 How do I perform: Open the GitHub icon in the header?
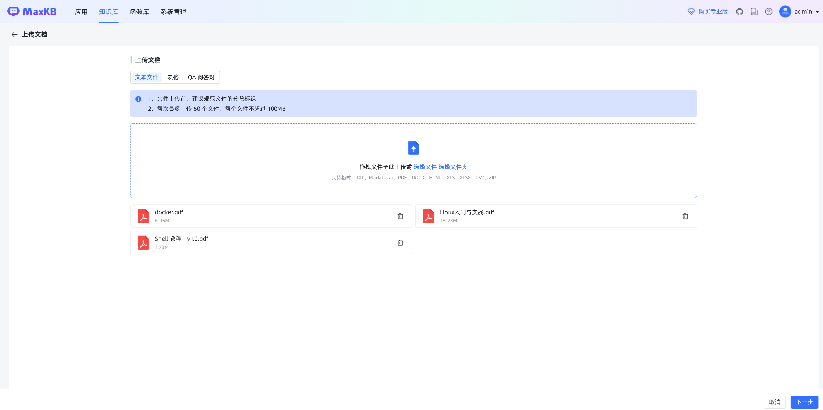(x=739, y=12)
